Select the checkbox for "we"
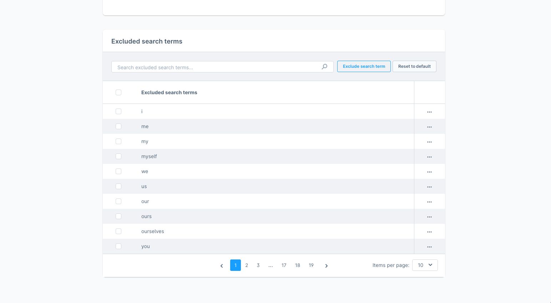This screenshot has height=303, width=551. click(118, 171)
